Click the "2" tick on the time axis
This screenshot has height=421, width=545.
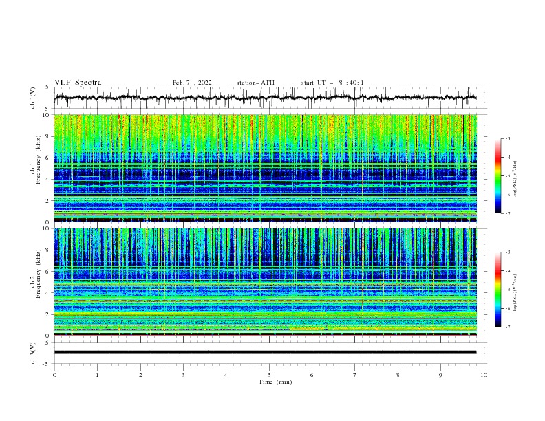(140, 375)
